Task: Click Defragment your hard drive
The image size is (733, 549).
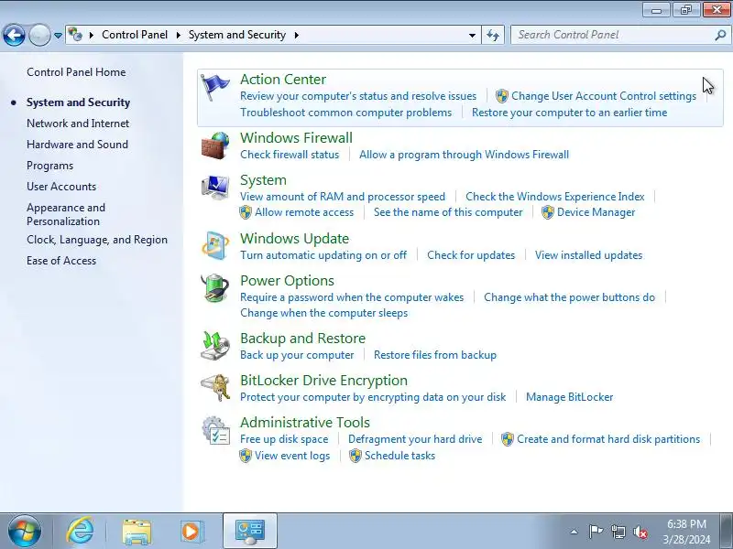Action: [x=415, y=439]
